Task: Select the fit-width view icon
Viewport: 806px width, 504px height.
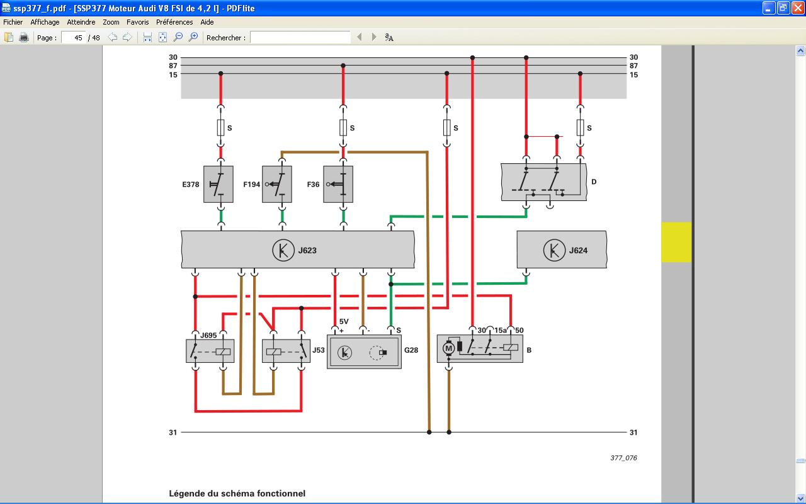Action: pos(147,37)
